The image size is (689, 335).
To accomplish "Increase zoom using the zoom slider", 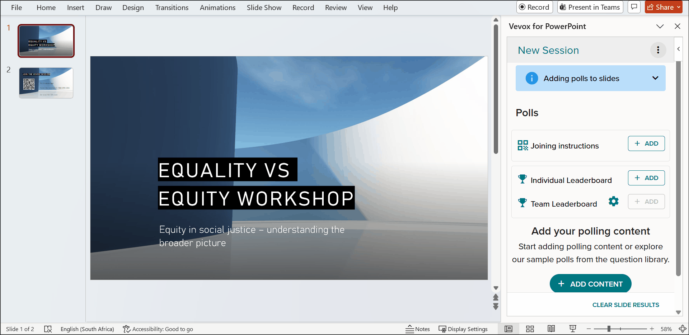I will coord(652,329).
